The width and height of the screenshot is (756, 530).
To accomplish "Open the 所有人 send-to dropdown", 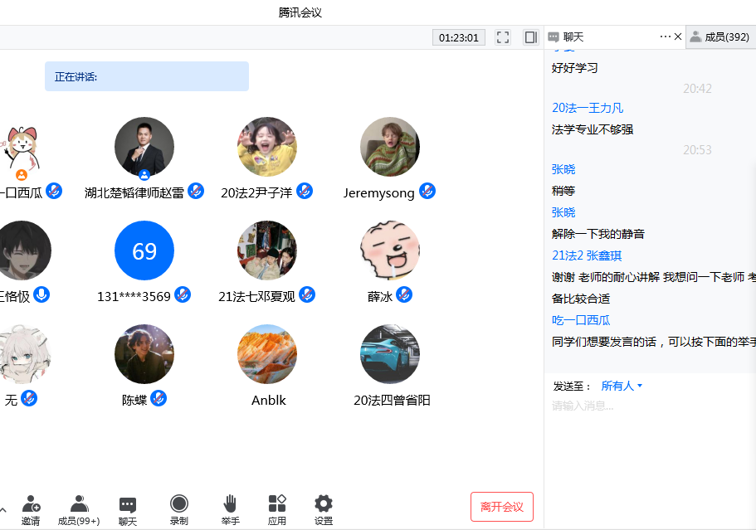I will (x=622, y=386).
